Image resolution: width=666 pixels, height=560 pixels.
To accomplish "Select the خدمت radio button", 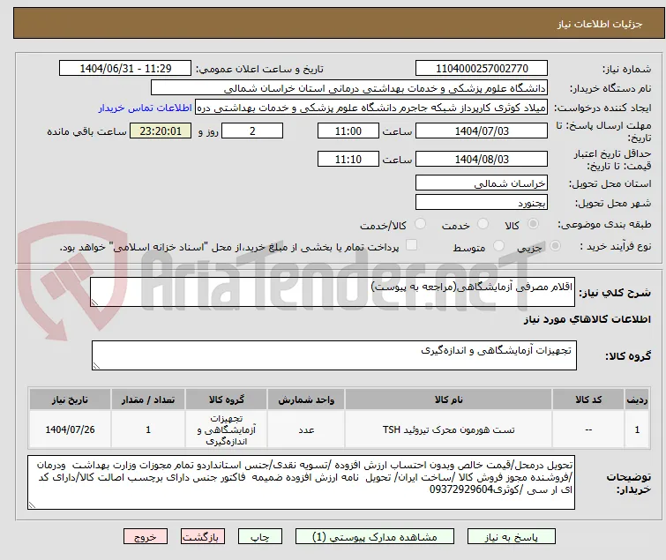I will point(483,224).
